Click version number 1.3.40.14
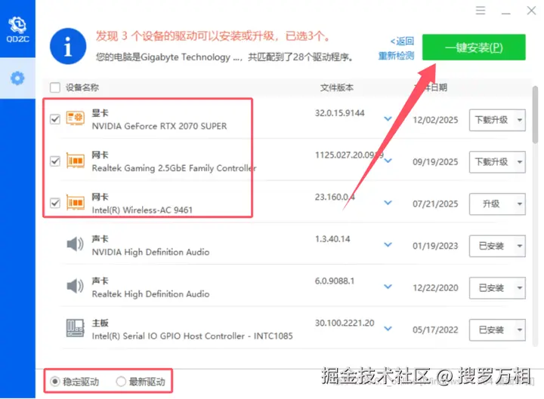 click(332, 239)
